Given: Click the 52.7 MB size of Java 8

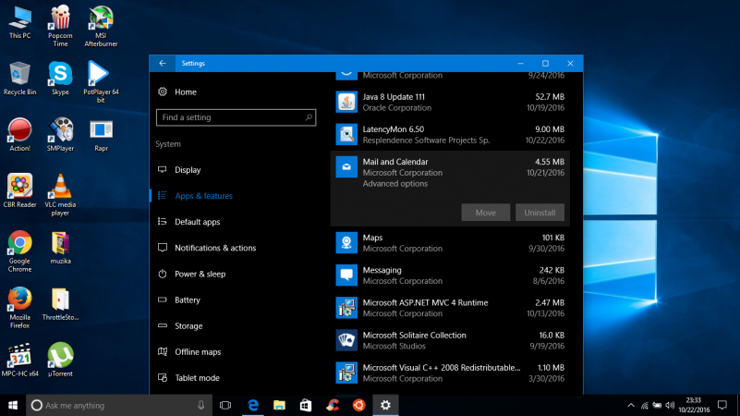Looking at the screenshot, I should coord(550,97).
